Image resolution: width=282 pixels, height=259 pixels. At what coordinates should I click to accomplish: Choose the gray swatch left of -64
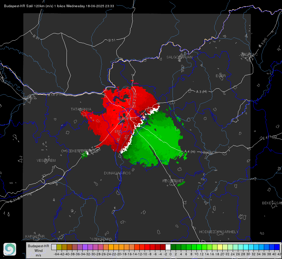[54, 247]
